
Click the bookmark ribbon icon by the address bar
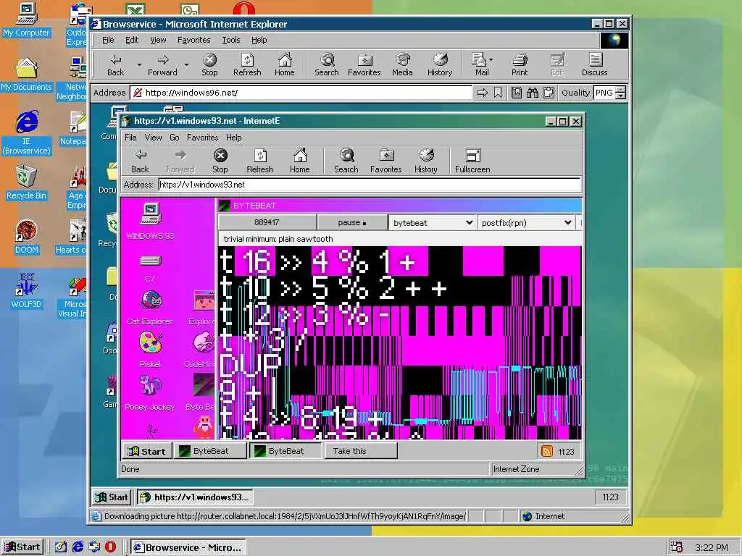pos(498,93)
